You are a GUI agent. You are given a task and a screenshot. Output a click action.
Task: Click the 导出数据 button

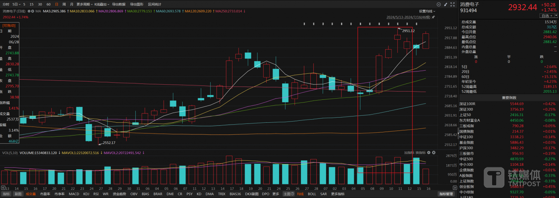119,4
